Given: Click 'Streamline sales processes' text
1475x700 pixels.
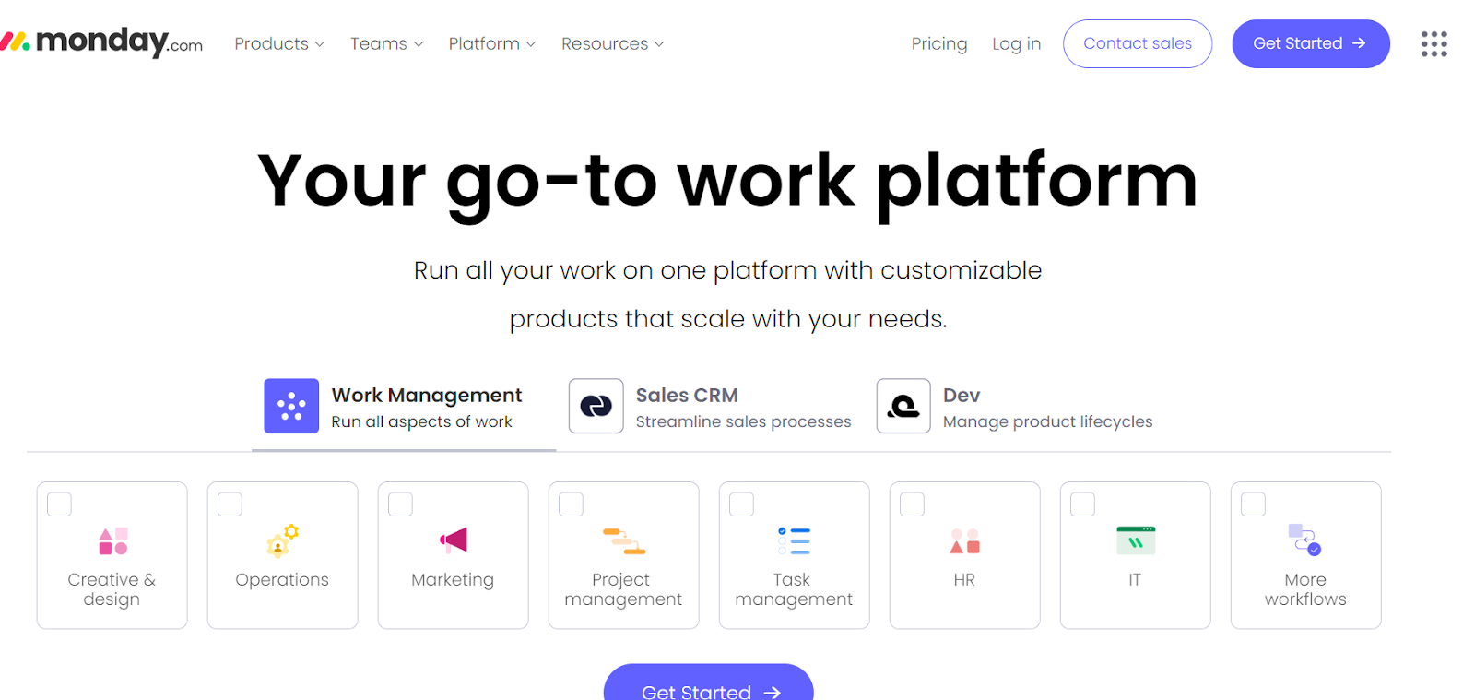Looking at the screenshot, I should (x=743, y=421).
